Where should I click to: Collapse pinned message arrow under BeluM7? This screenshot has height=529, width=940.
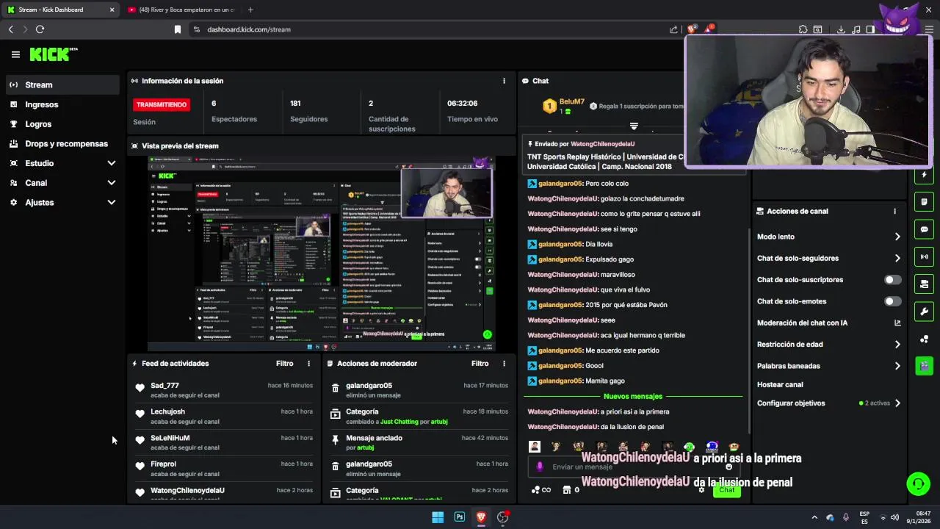[x=634, y=126]
